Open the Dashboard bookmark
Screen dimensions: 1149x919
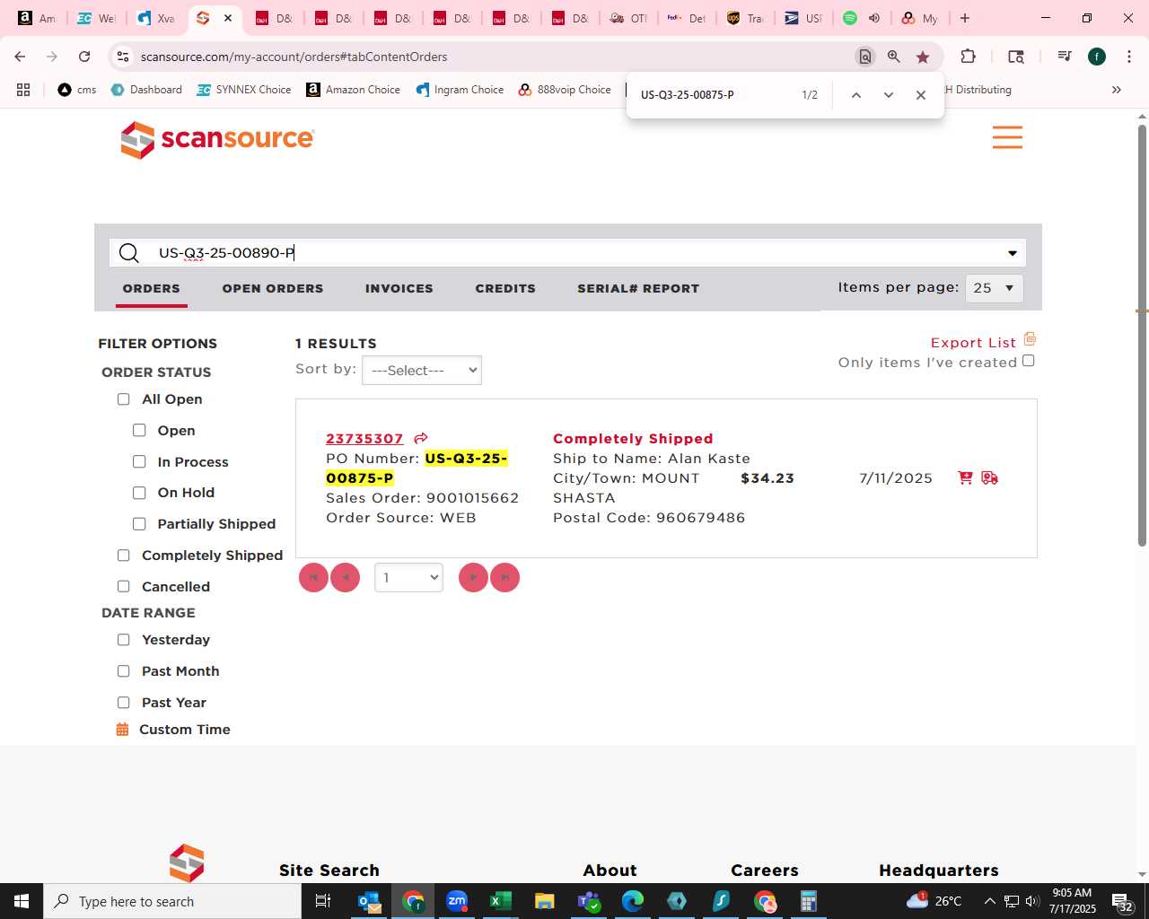[146, 90]
